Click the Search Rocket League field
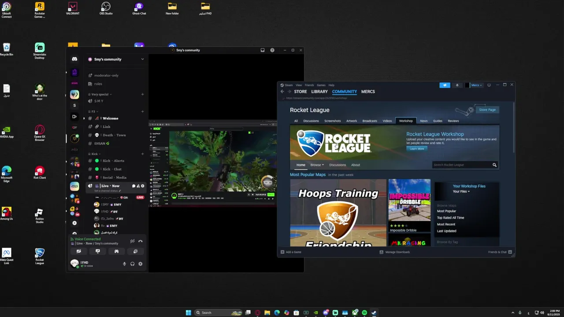This screenshot has width=564, height=317. [461, 165]
